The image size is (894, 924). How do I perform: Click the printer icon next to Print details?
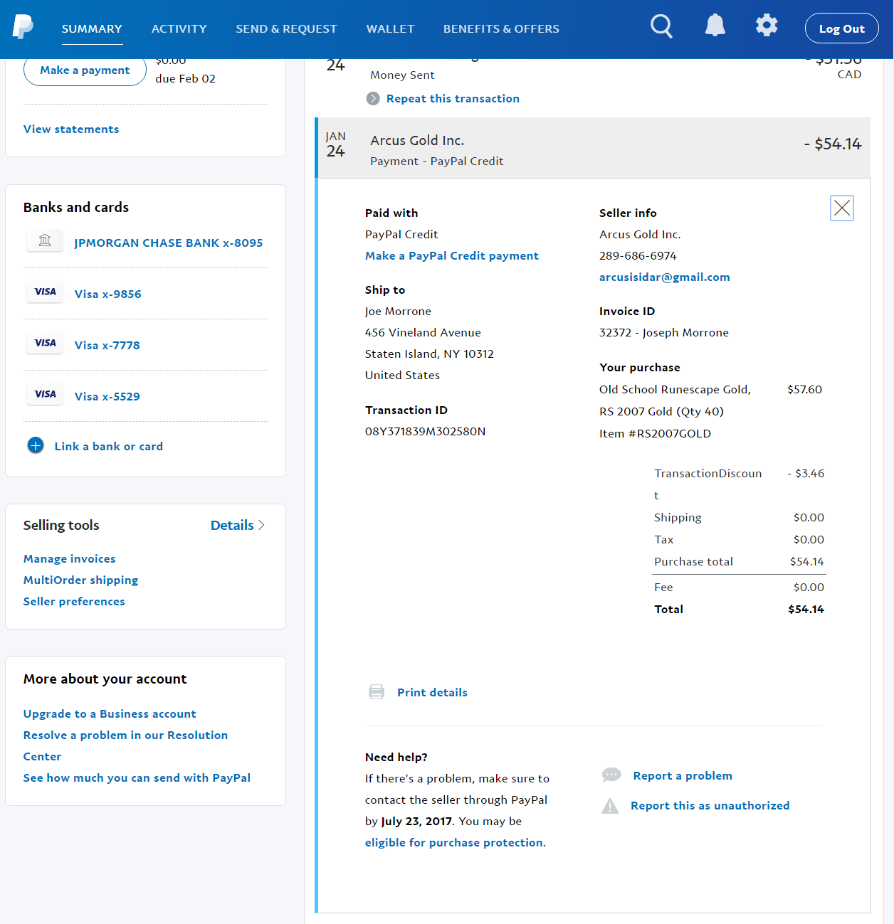[377, 691]
